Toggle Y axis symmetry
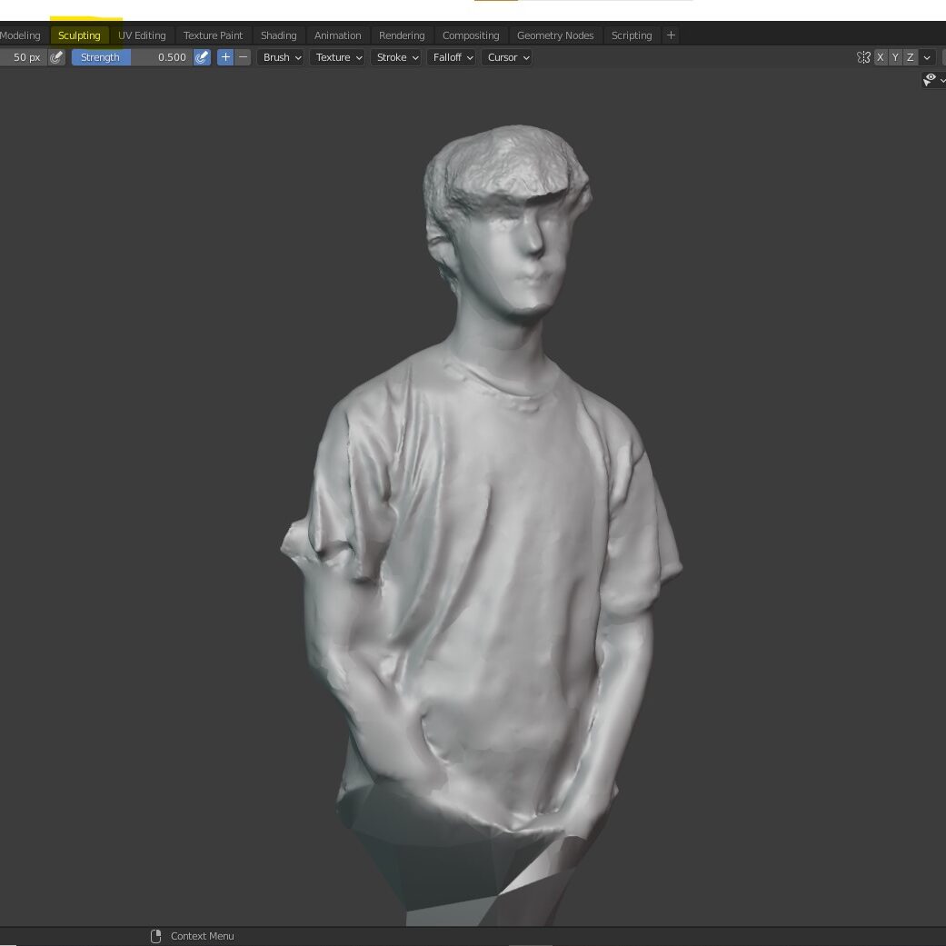The width and height of the screenshot is (946, 946). click(x=895, y=57)
